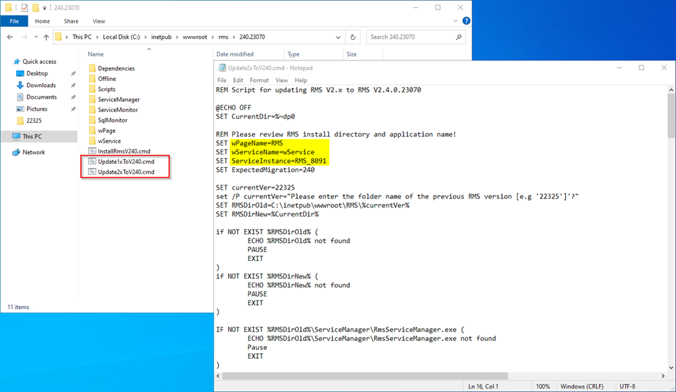Open Desktop in the navigation pane

pos(37,73)
